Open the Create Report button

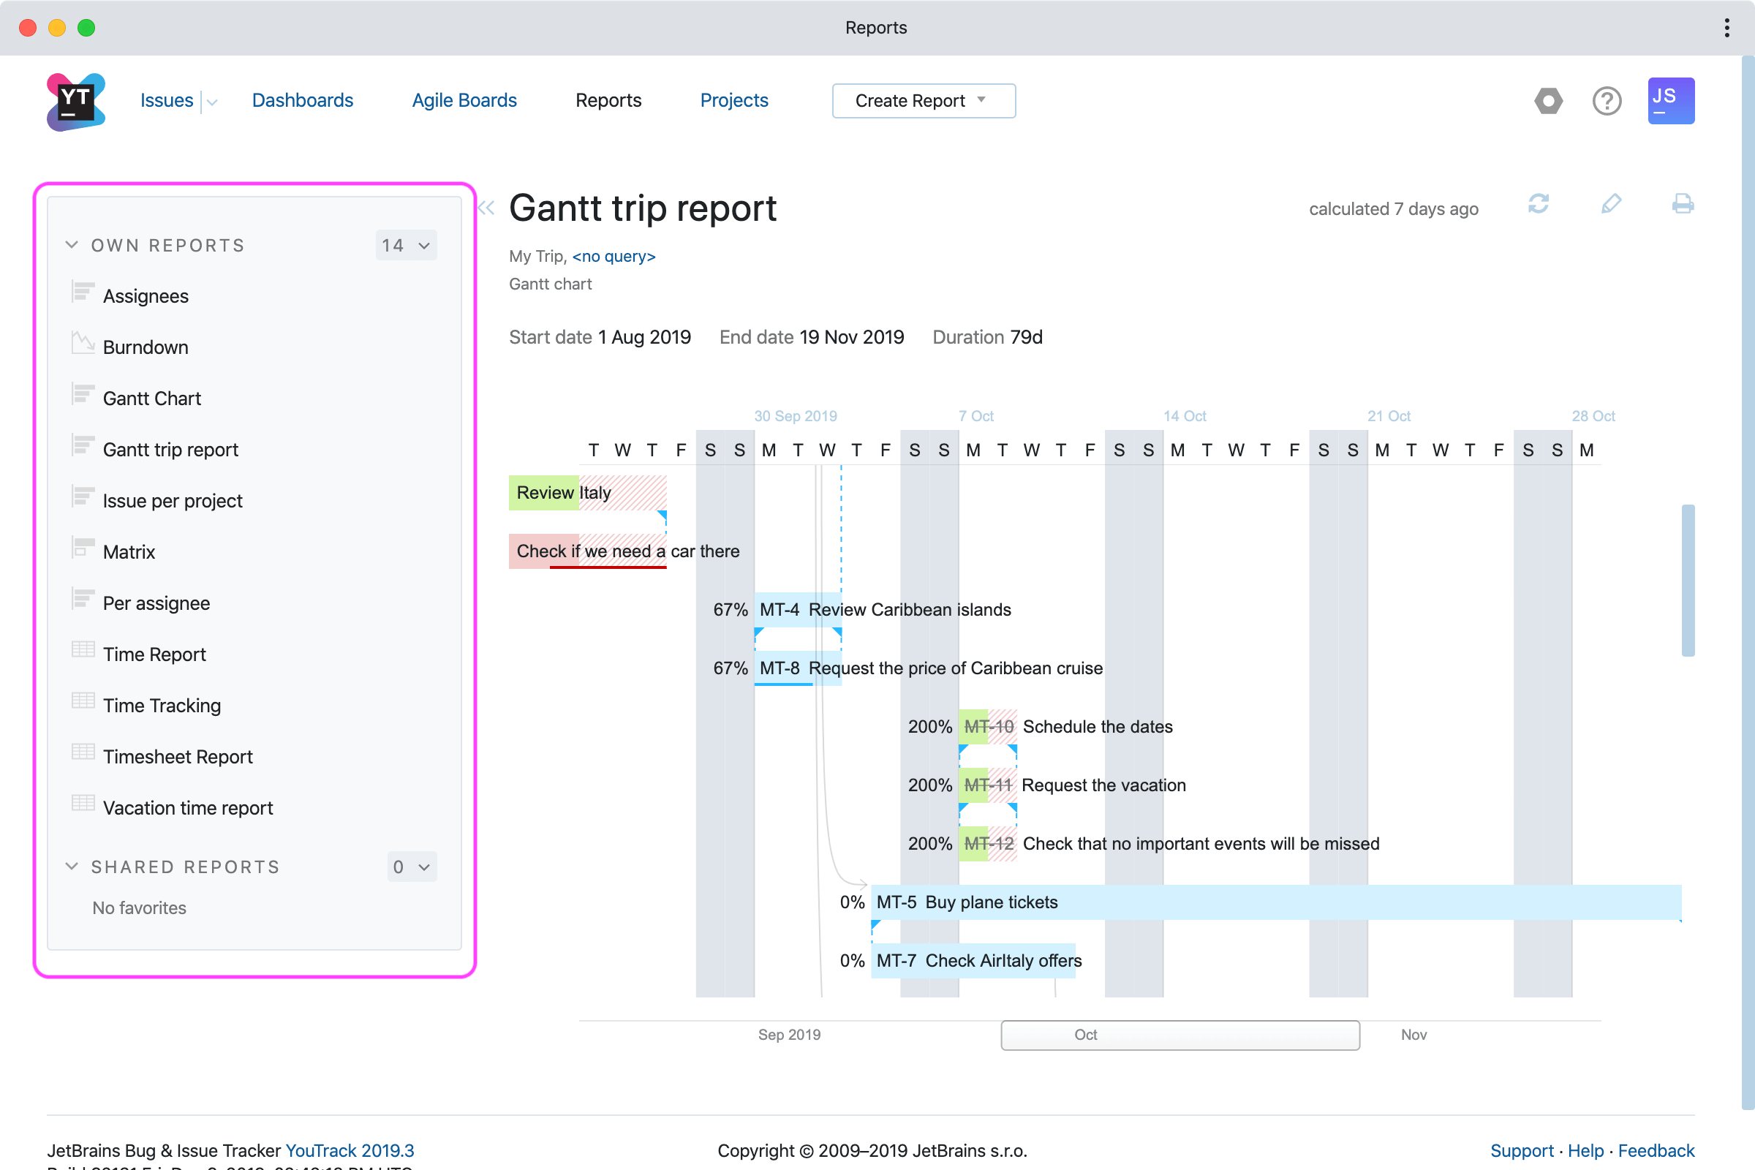923,100
